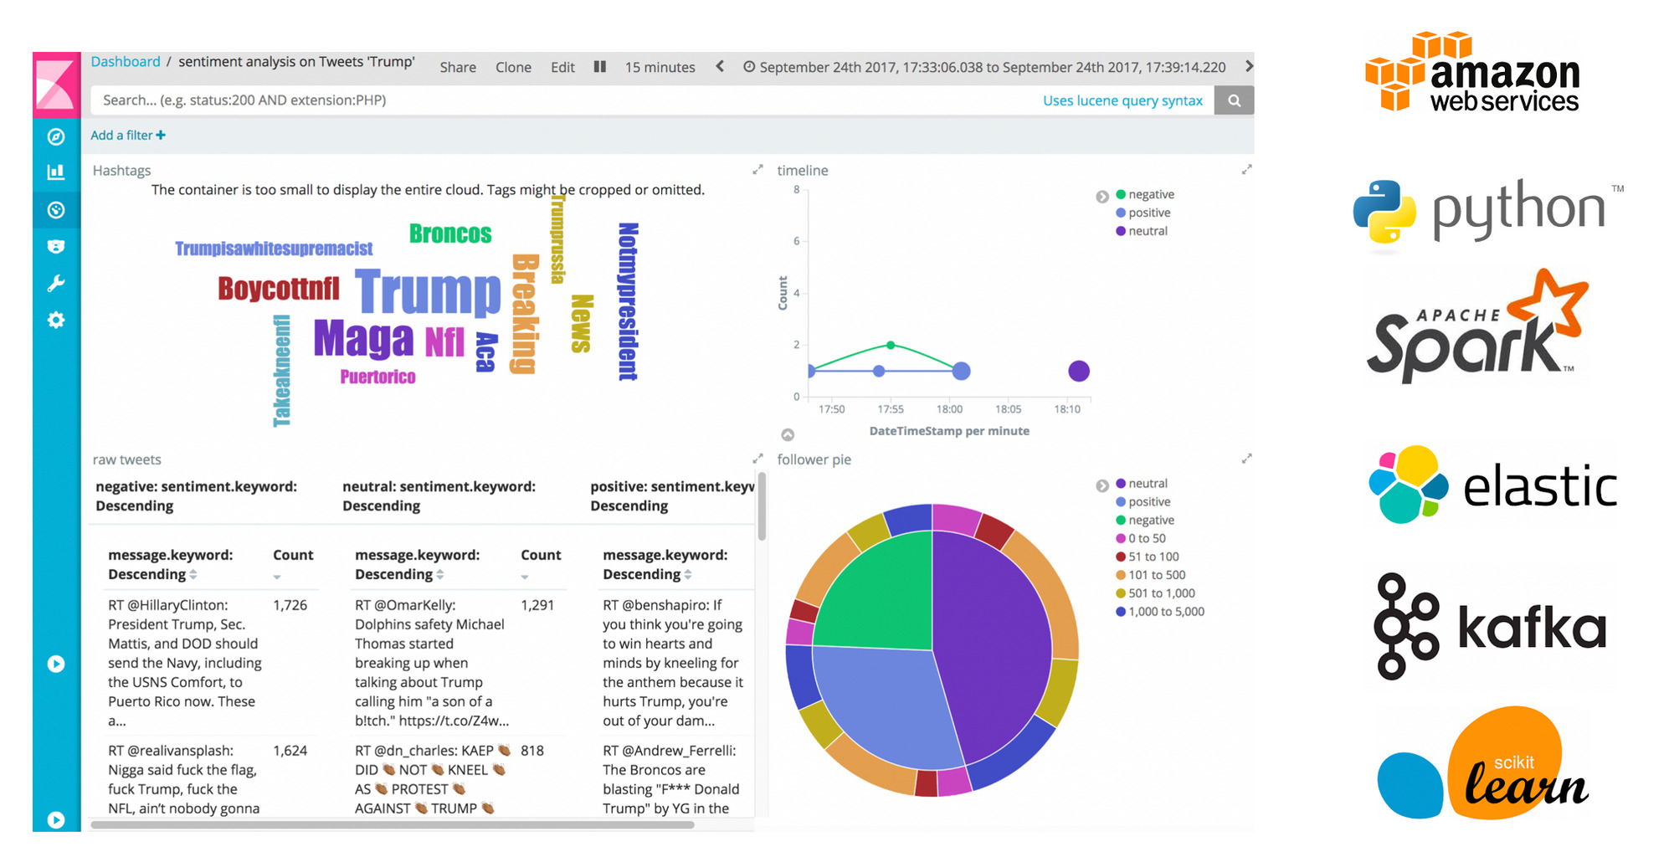Expand the Hashtags panel to fullscreen
1674x857 pixels.
click(757, 168)
